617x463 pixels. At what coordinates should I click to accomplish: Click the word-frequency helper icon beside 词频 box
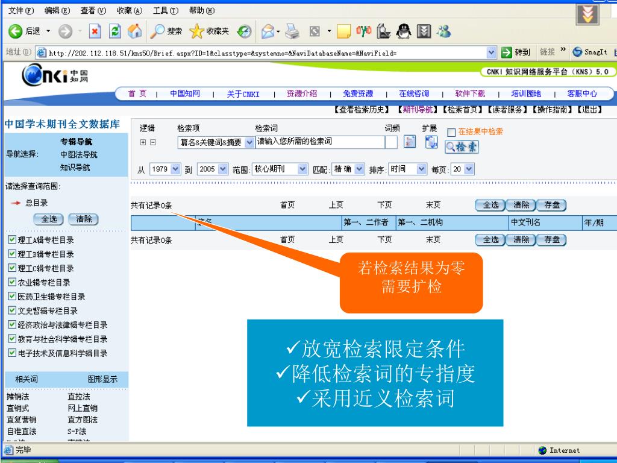coord(410,142)
